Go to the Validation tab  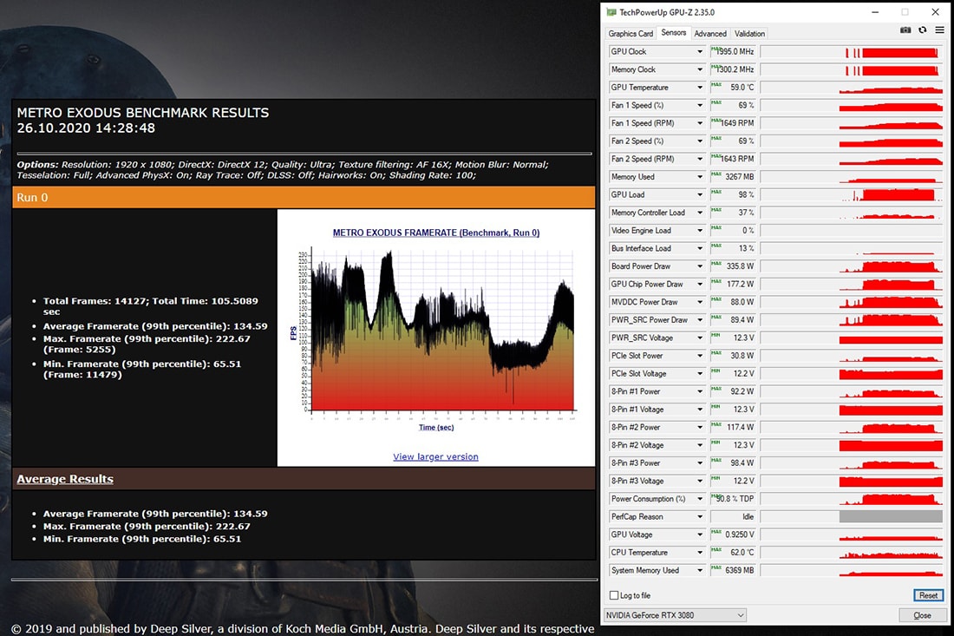pyautogui.click(x=749, y=34)
